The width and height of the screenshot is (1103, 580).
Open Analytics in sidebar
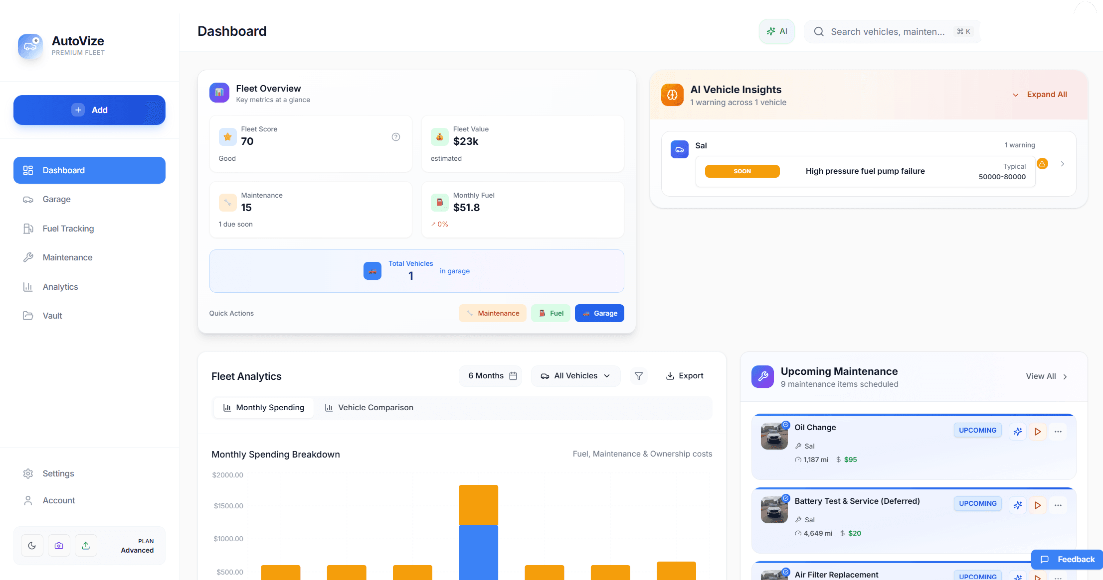click(89, 287)
